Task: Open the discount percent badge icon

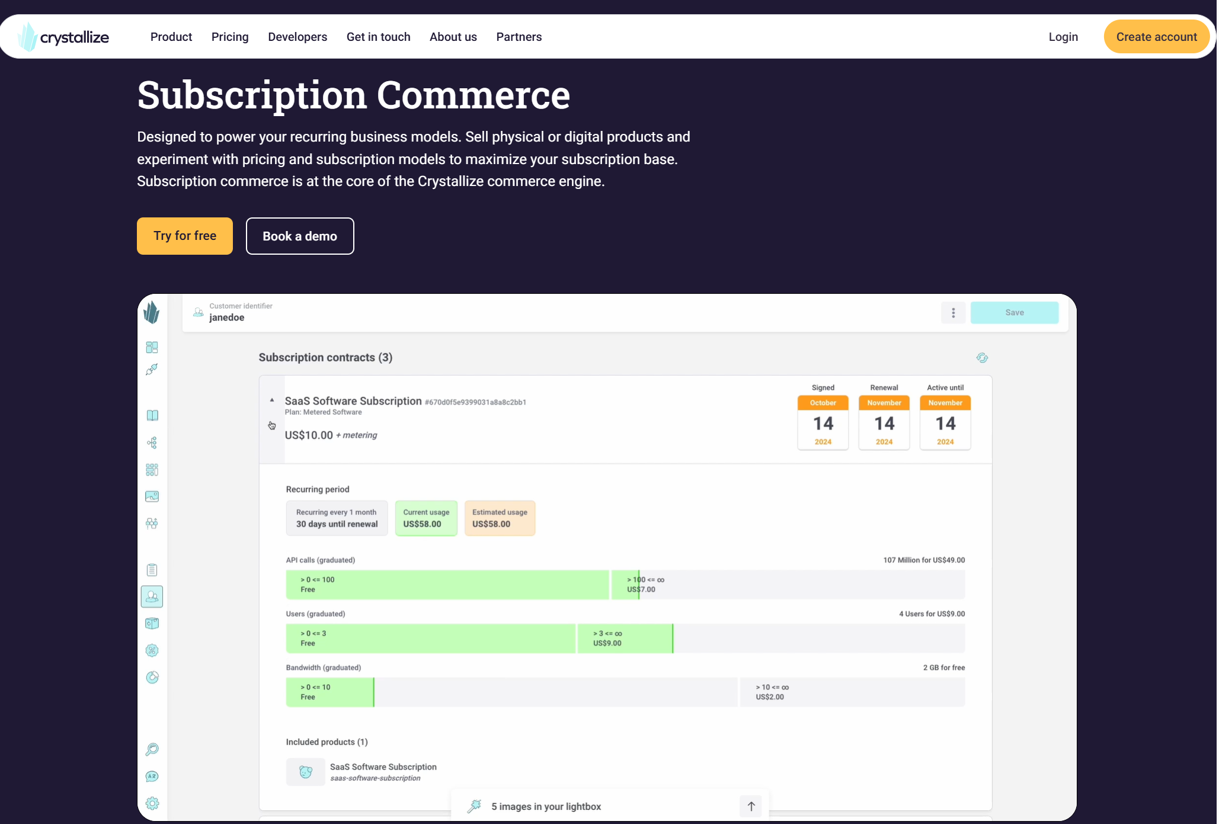Action: (152, 650)
